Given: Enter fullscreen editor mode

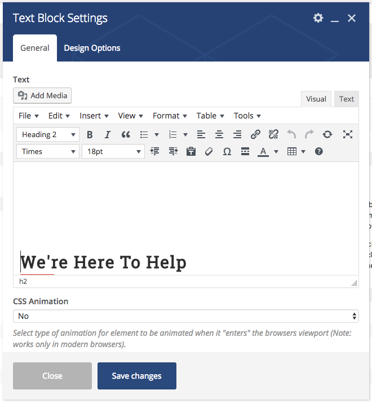Looking at the screenshot, I should click(348, 134).
